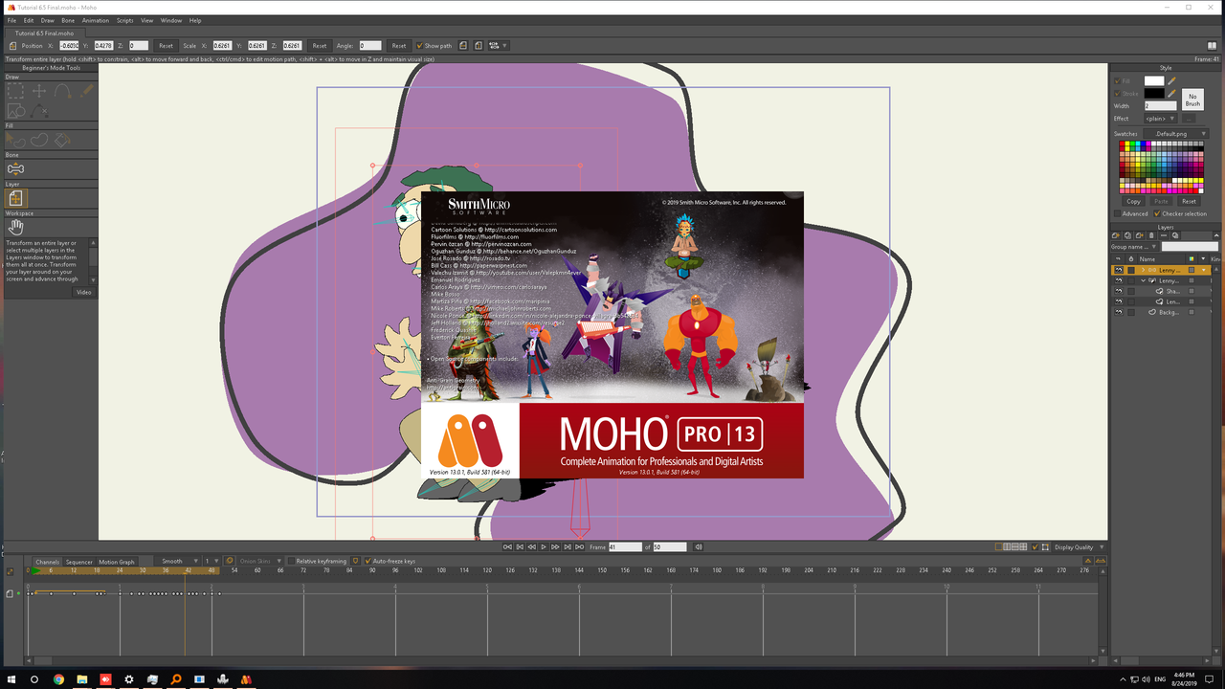Expand the selected Lenny bone layer
The width and height of the screenshot is (1225, 689).
coord(1144,270)
